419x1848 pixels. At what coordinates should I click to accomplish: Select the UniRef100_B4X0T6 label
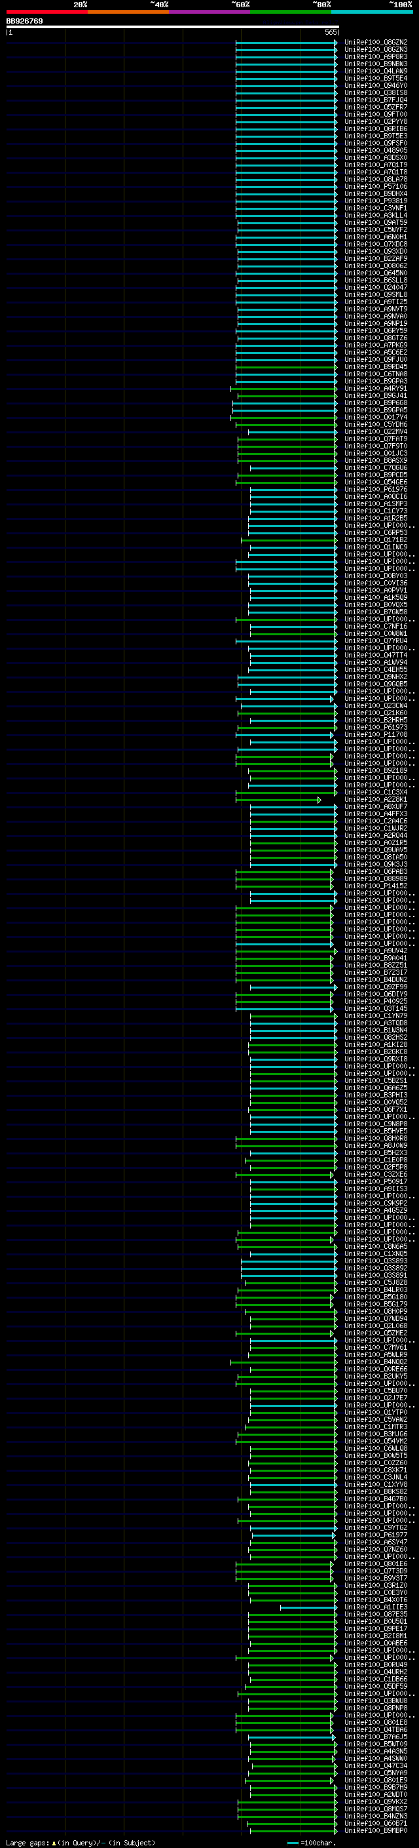tap(376, 1600)
